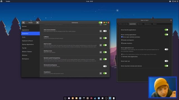Click the Arch logo in the top bar

1,1
